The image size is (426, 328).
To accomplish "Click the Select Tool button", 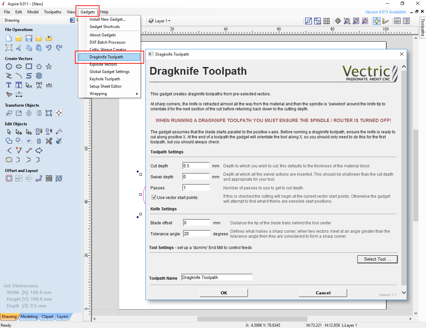I will 377,259.
